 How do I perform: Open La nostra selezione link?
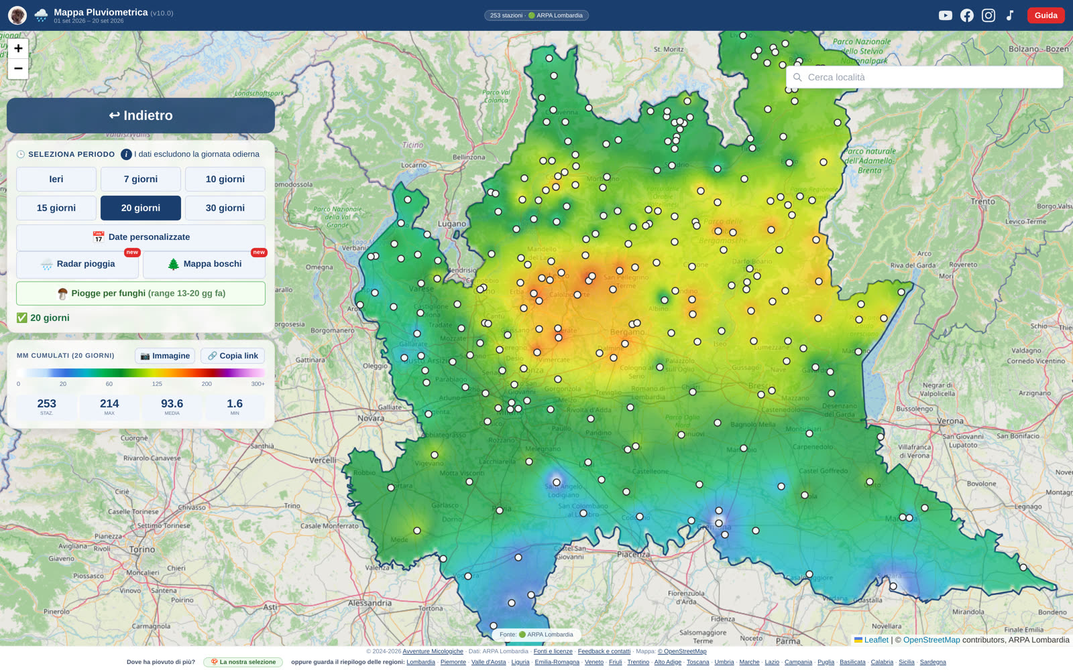click(x=243, y=662)
